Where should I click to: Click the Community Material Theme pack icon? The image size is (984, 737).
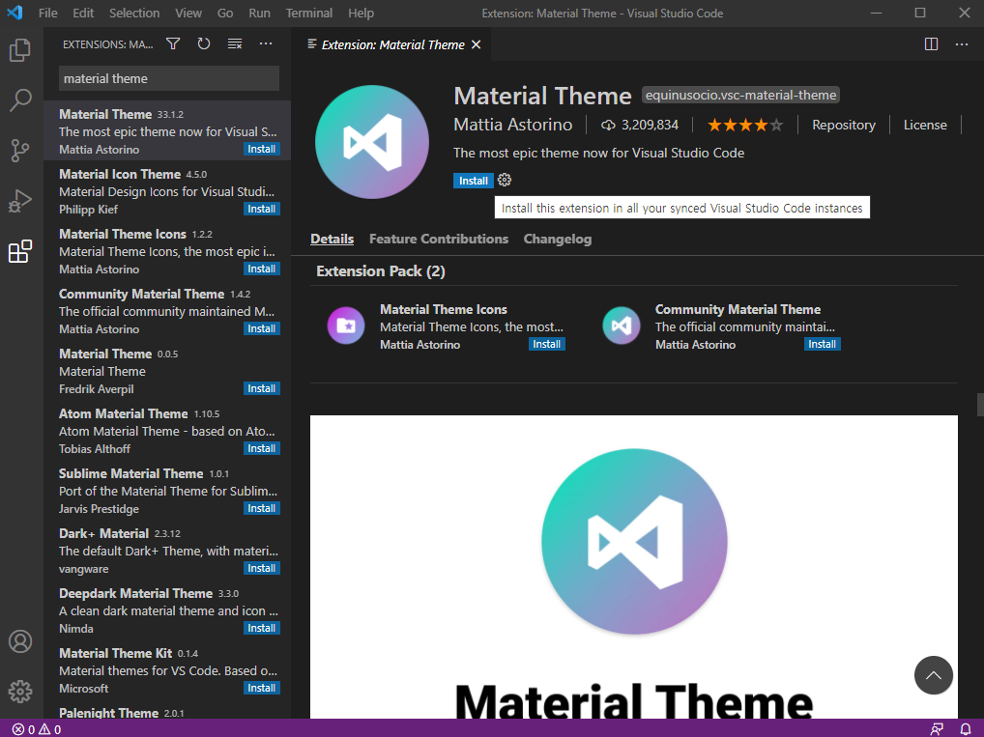click(622, 326)
